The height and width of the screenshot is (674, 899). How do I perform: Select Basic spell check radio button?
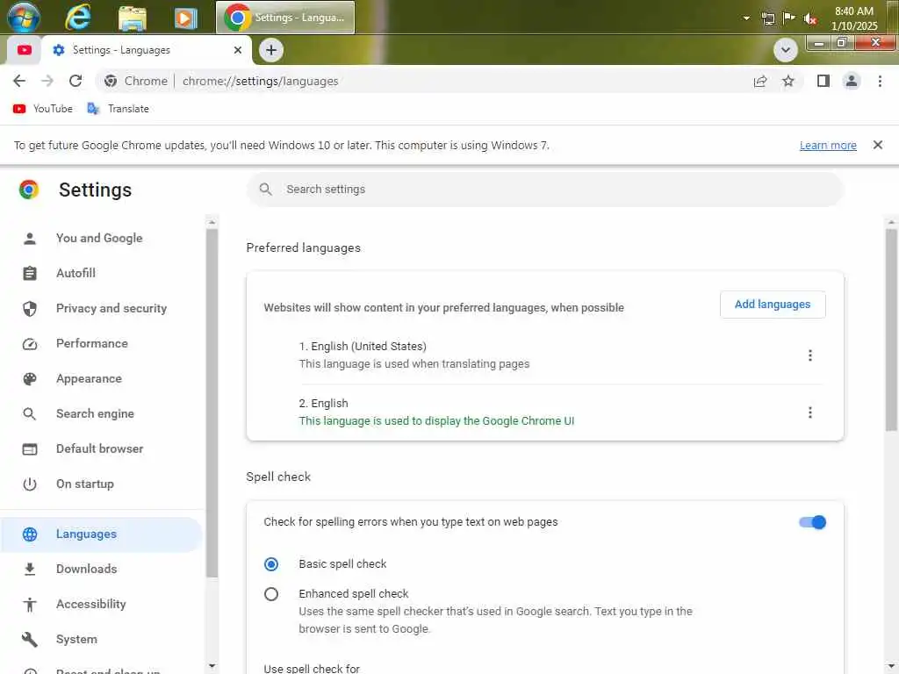[x=271, y=564]
